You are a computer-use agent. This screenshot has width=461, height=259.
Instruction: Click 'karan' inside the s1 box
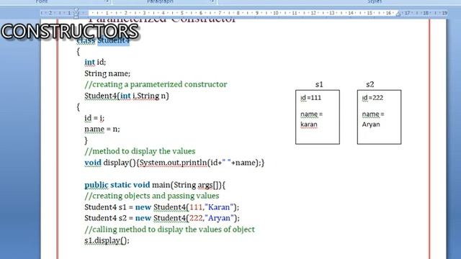(309, 124)
